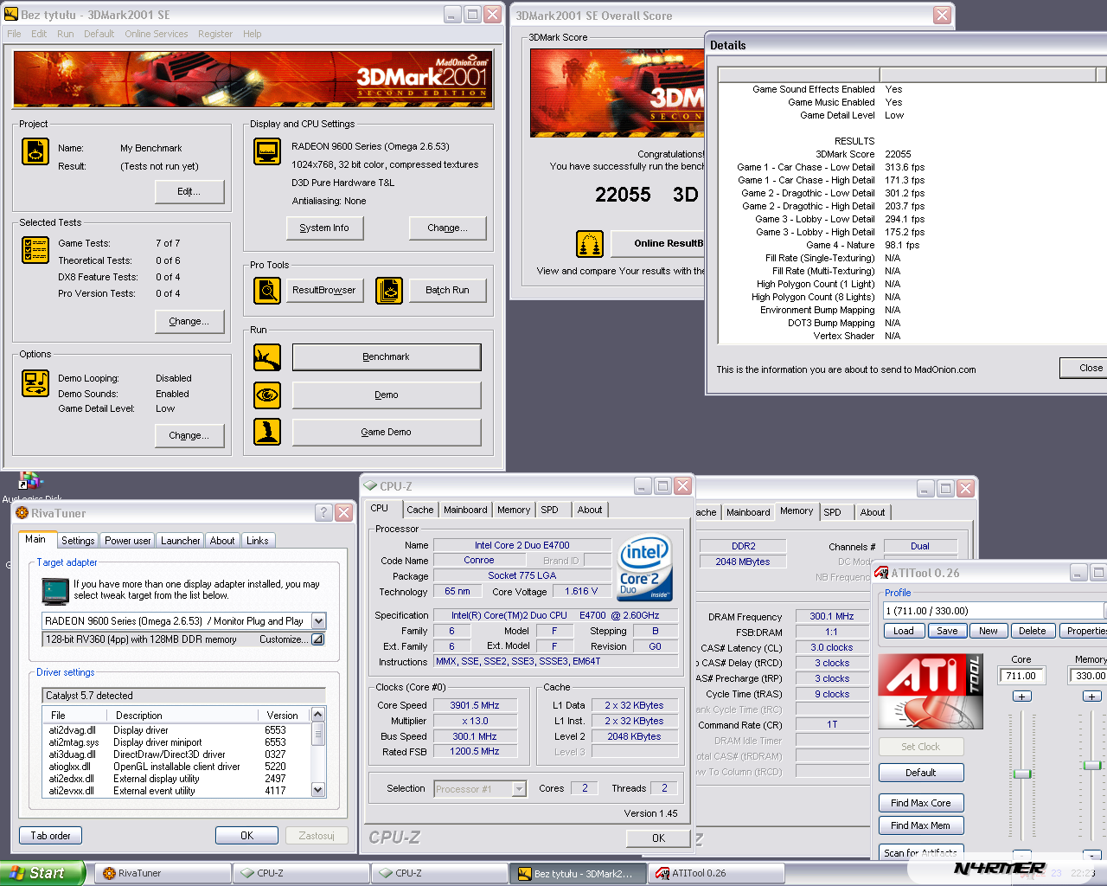Click the Batch Run button
The width and height of the screenshot is (1107, 886).
tap(447, 291)
